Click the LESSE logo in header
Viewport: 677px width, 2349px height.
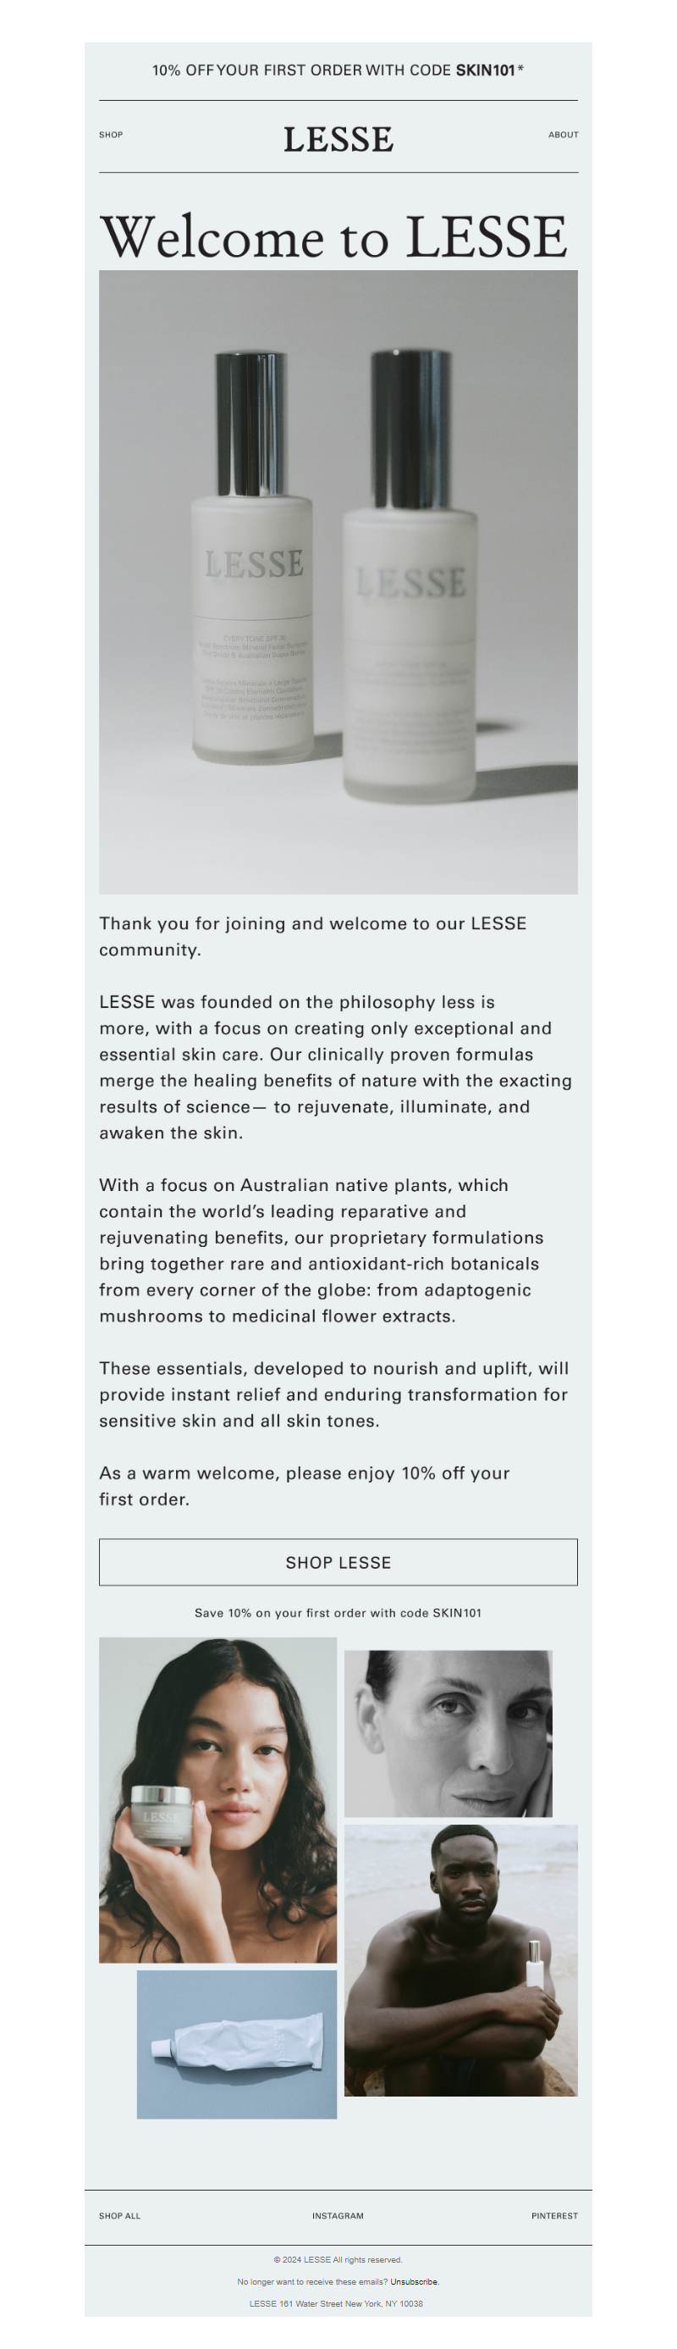[338, 140]
